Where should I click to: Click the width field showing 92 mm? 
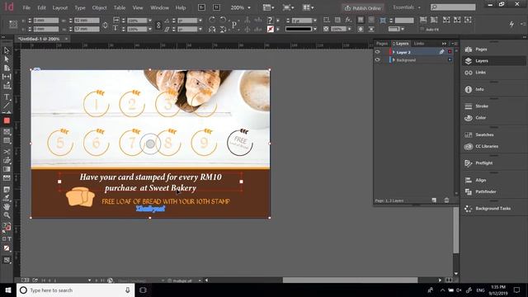pyautogui.click(x=87, y=21)
